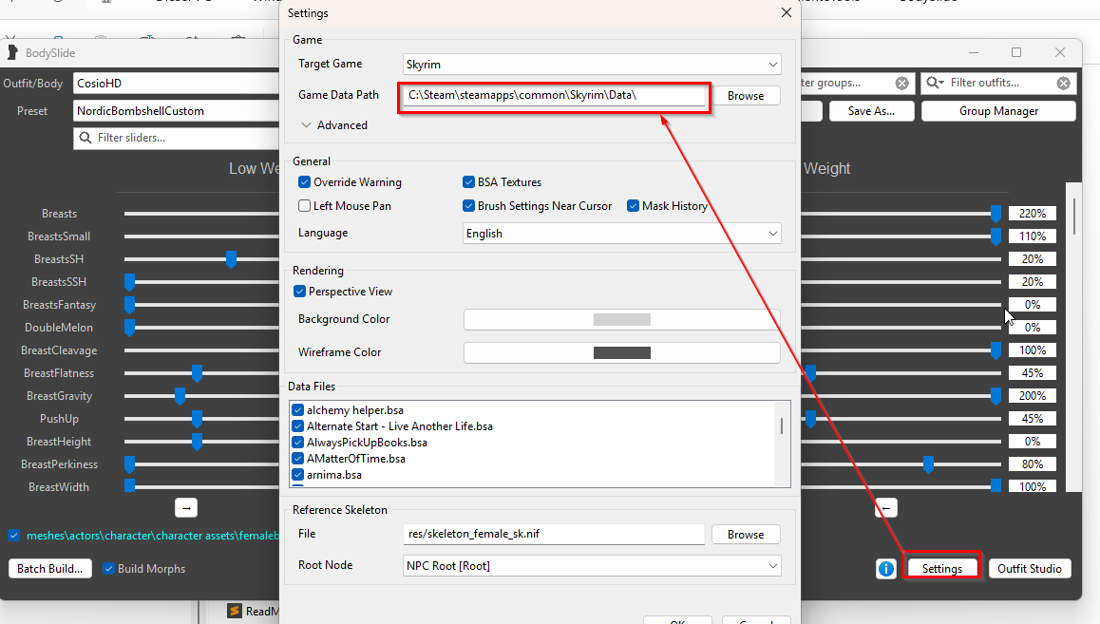The width and height of the screenshot is (1100, 624).
Task: Clear the filter groups field
Action: [x=902, y=84]
